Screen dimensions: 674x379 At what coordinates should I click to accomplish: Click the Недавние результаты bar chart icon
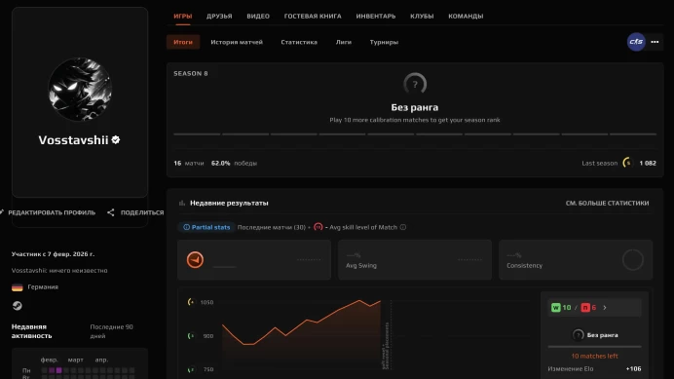(182, 203)
